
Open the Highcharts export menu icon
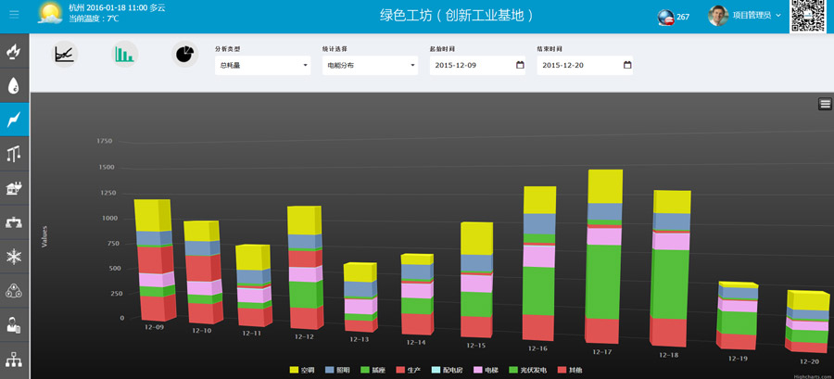825,104
